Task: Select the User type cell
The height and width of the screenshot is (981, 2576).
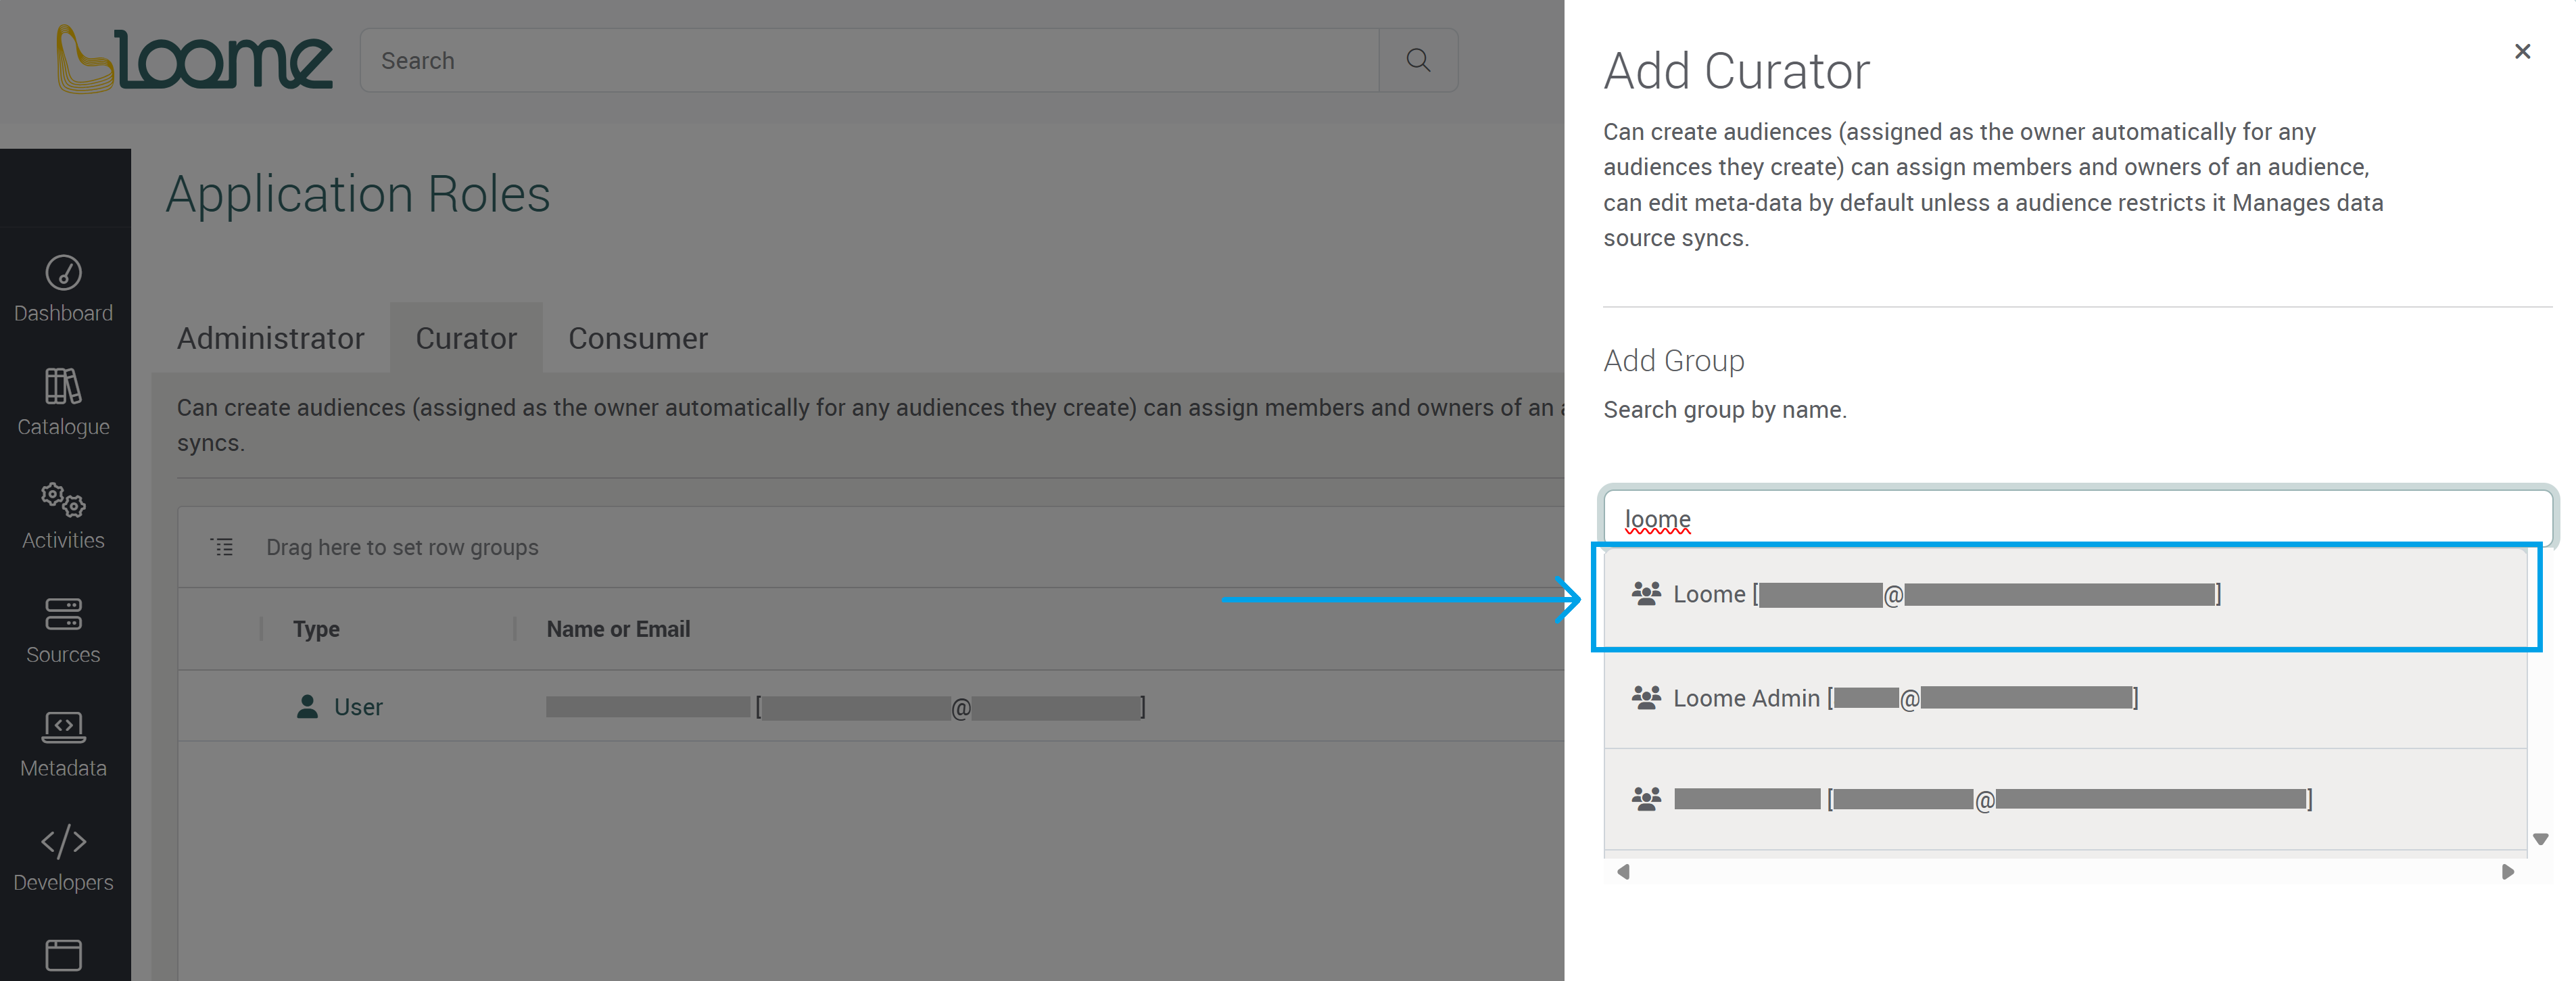Action: point(340,706)
